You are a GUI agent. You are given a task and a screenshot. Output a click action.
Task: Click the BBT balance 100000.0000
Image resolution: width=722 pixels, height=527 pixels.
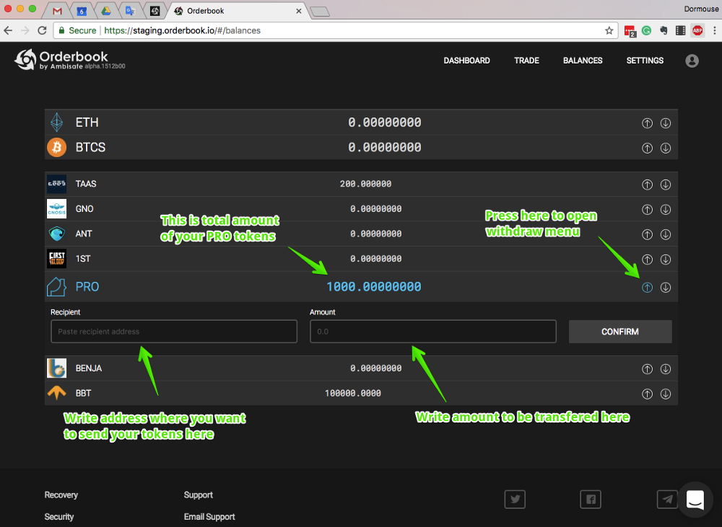coord(353,393)
